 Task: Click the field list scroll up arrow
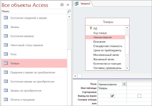127,28
